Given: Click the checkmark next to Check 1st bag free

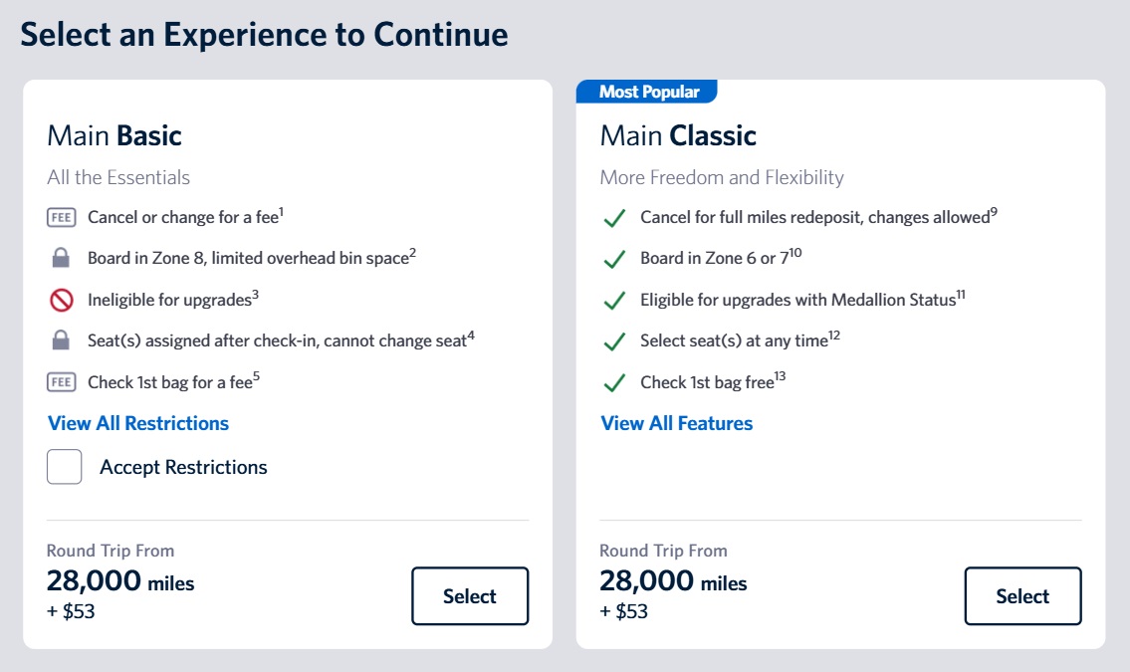Looking at the screenshot, I should tap(614, 382).
